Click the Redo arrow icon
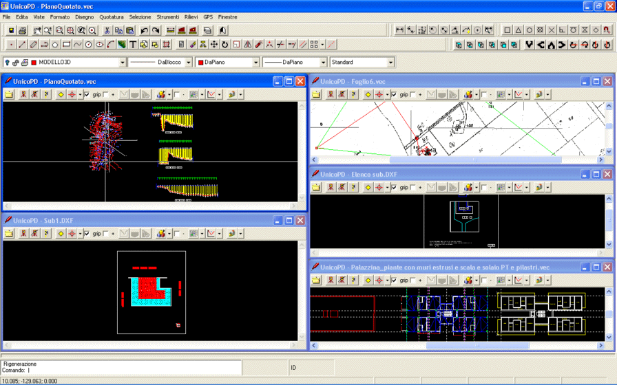Viewport: 617px width, 385px height. coord(156,30)
